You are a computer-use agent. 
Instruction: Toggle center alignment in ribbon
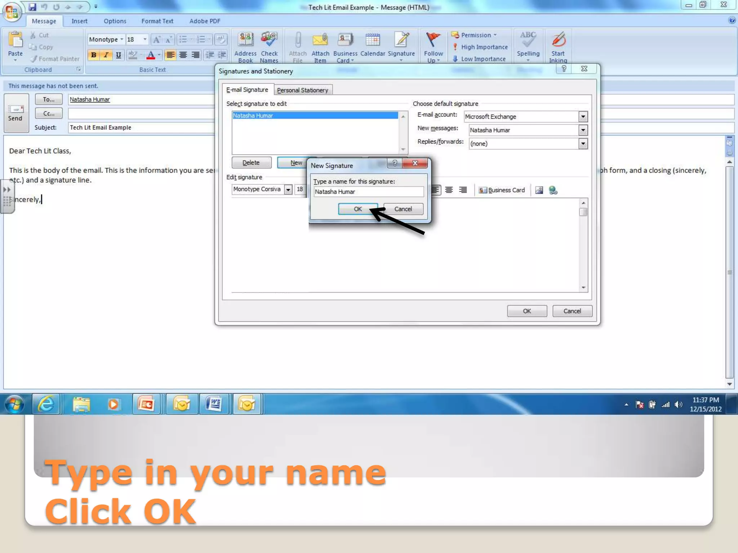pos(183,55)
